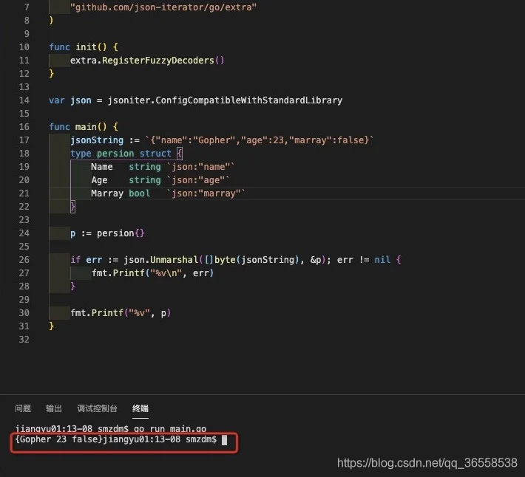
Task: Activate the 终端 tab
Action: click(140, 408)
